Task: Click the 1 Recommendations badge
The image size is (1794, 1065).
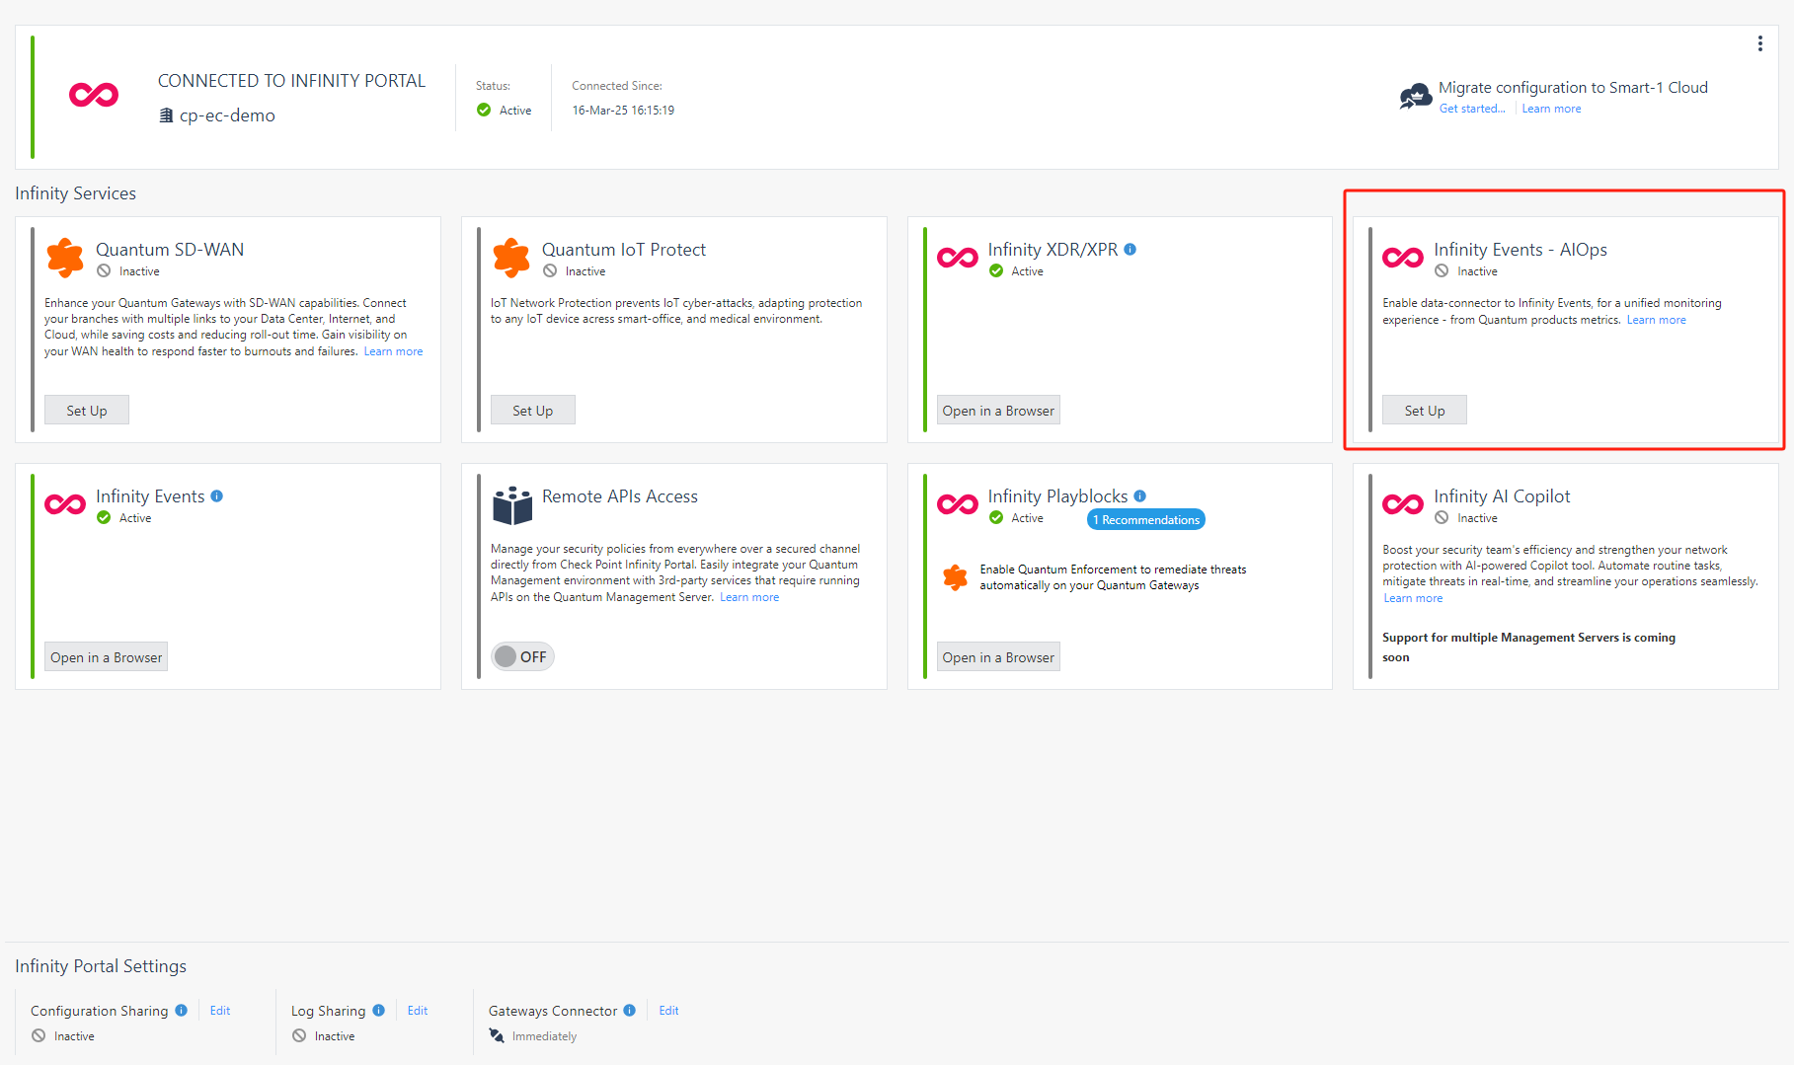Action: [1145, 520]
